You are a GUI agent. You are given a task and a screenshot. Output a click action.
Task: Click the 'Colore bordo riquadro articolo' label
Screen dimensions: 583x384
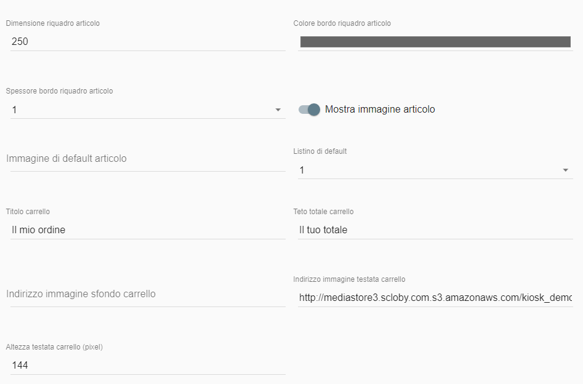[x=342, y=23]
